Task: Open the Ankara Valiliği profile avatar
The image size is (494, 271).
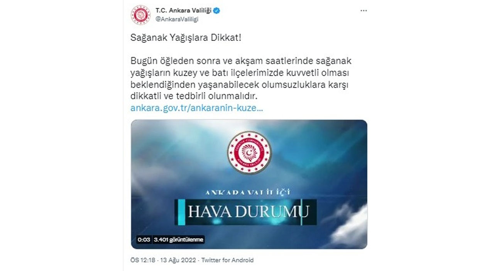Action: point(140,15)
